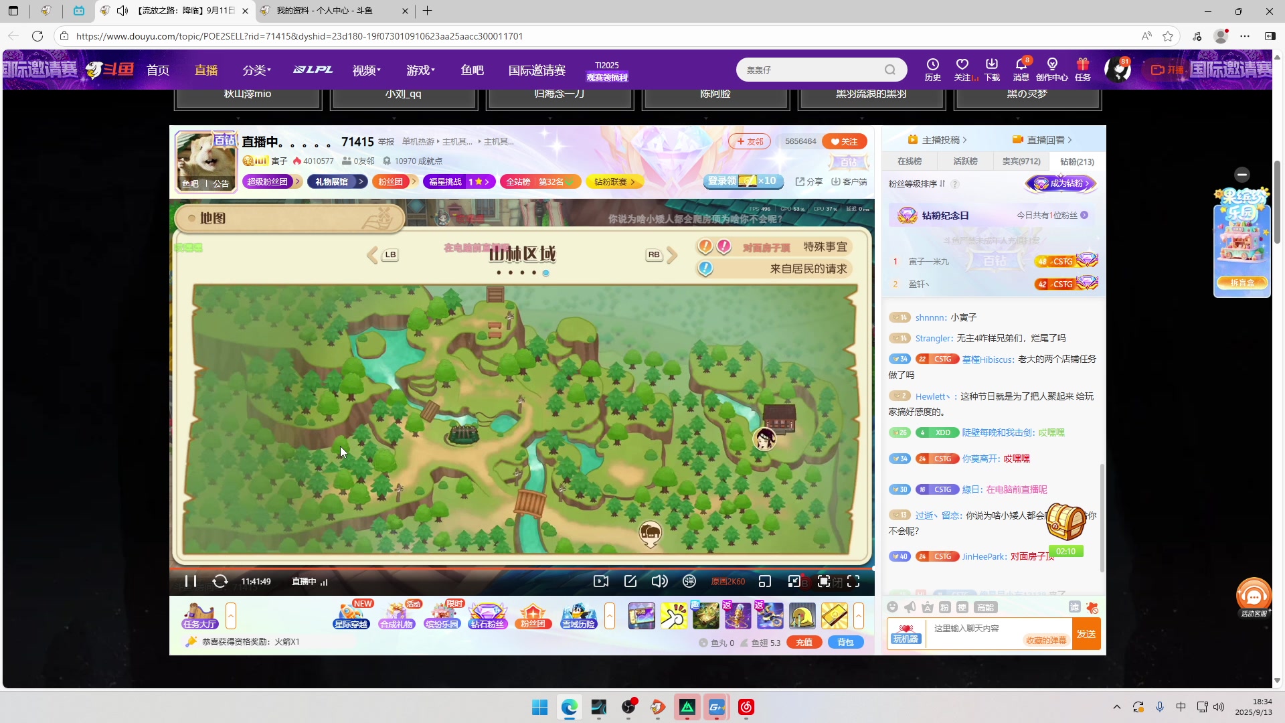Toggle webpage fullscreen mode icon
The image size is (1285, 723).
(824, 581)
